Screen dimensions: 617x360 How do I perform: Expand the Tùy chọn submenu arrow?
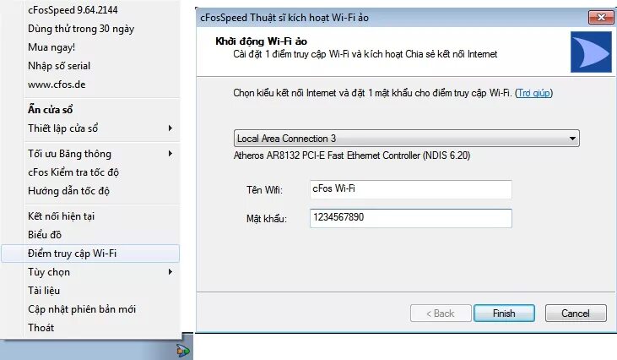tap(170, 272)
